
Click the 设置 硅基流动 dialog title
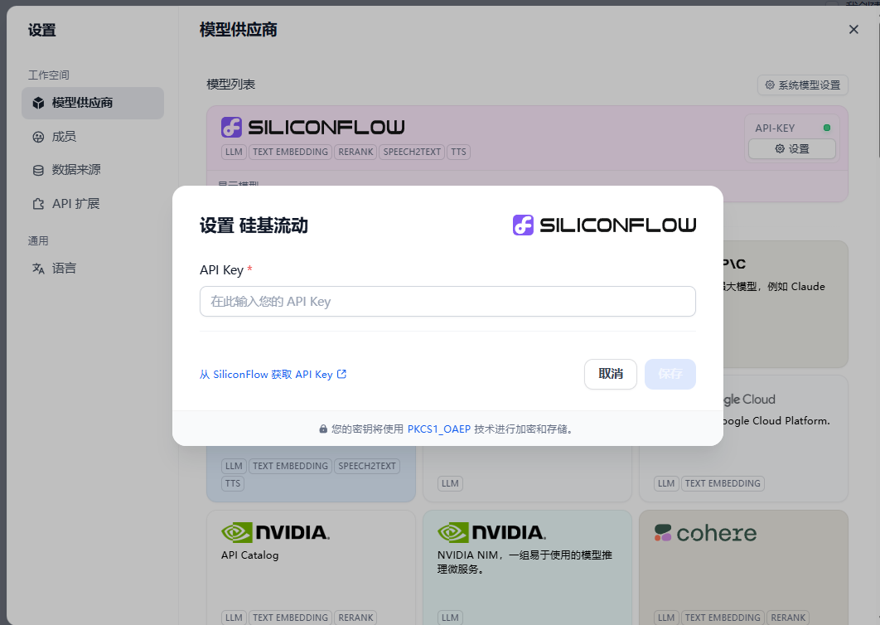[254, 225]
